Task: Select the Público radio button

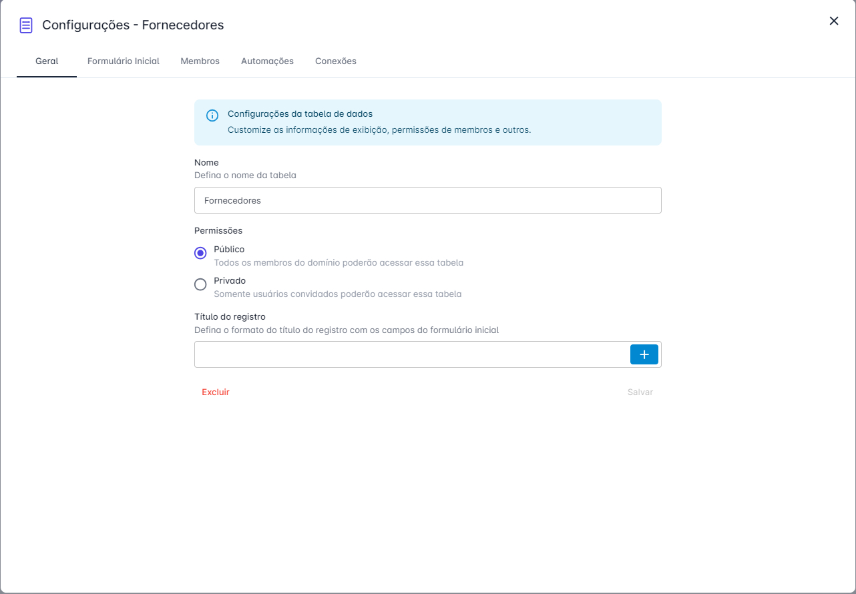Action: coord(200,253)
